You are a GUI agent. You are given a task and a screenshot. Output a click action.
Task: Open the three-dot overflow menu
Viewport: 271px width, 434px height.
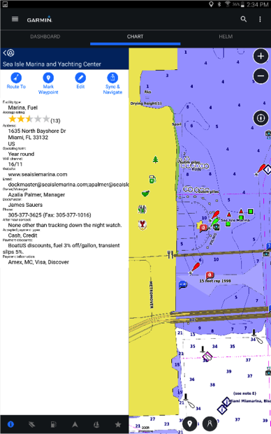tap(260, 19)
